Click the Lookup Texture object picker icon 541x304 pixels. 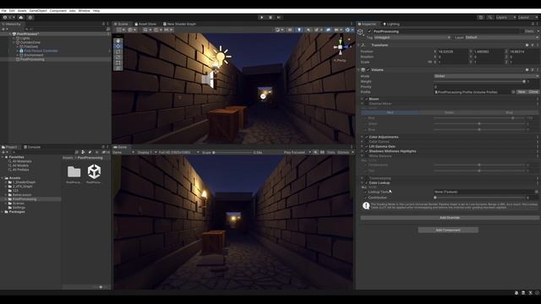click(537, 192)
